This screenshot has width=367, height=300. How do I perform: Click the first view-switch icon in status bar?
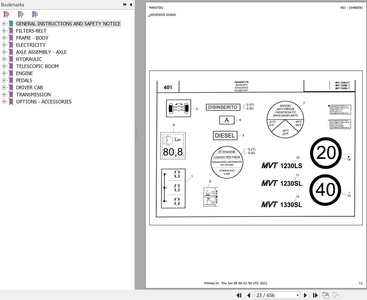pyautogui.click(x=325, y=295)
